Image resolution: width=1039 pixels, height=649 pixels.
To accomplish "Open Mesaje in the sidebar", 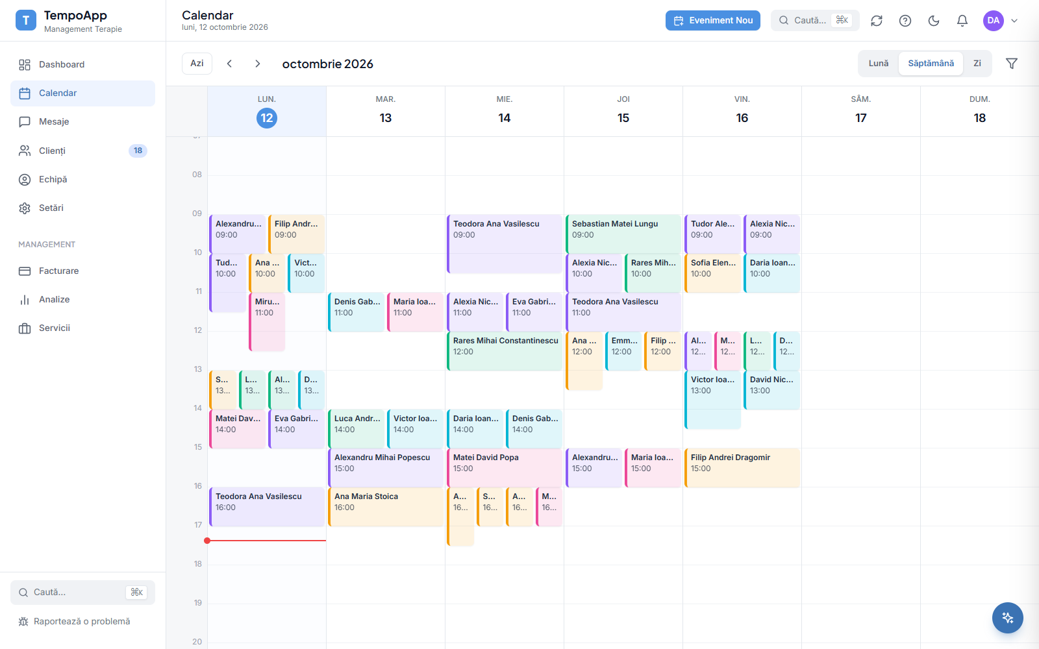I will coord(82,121).
